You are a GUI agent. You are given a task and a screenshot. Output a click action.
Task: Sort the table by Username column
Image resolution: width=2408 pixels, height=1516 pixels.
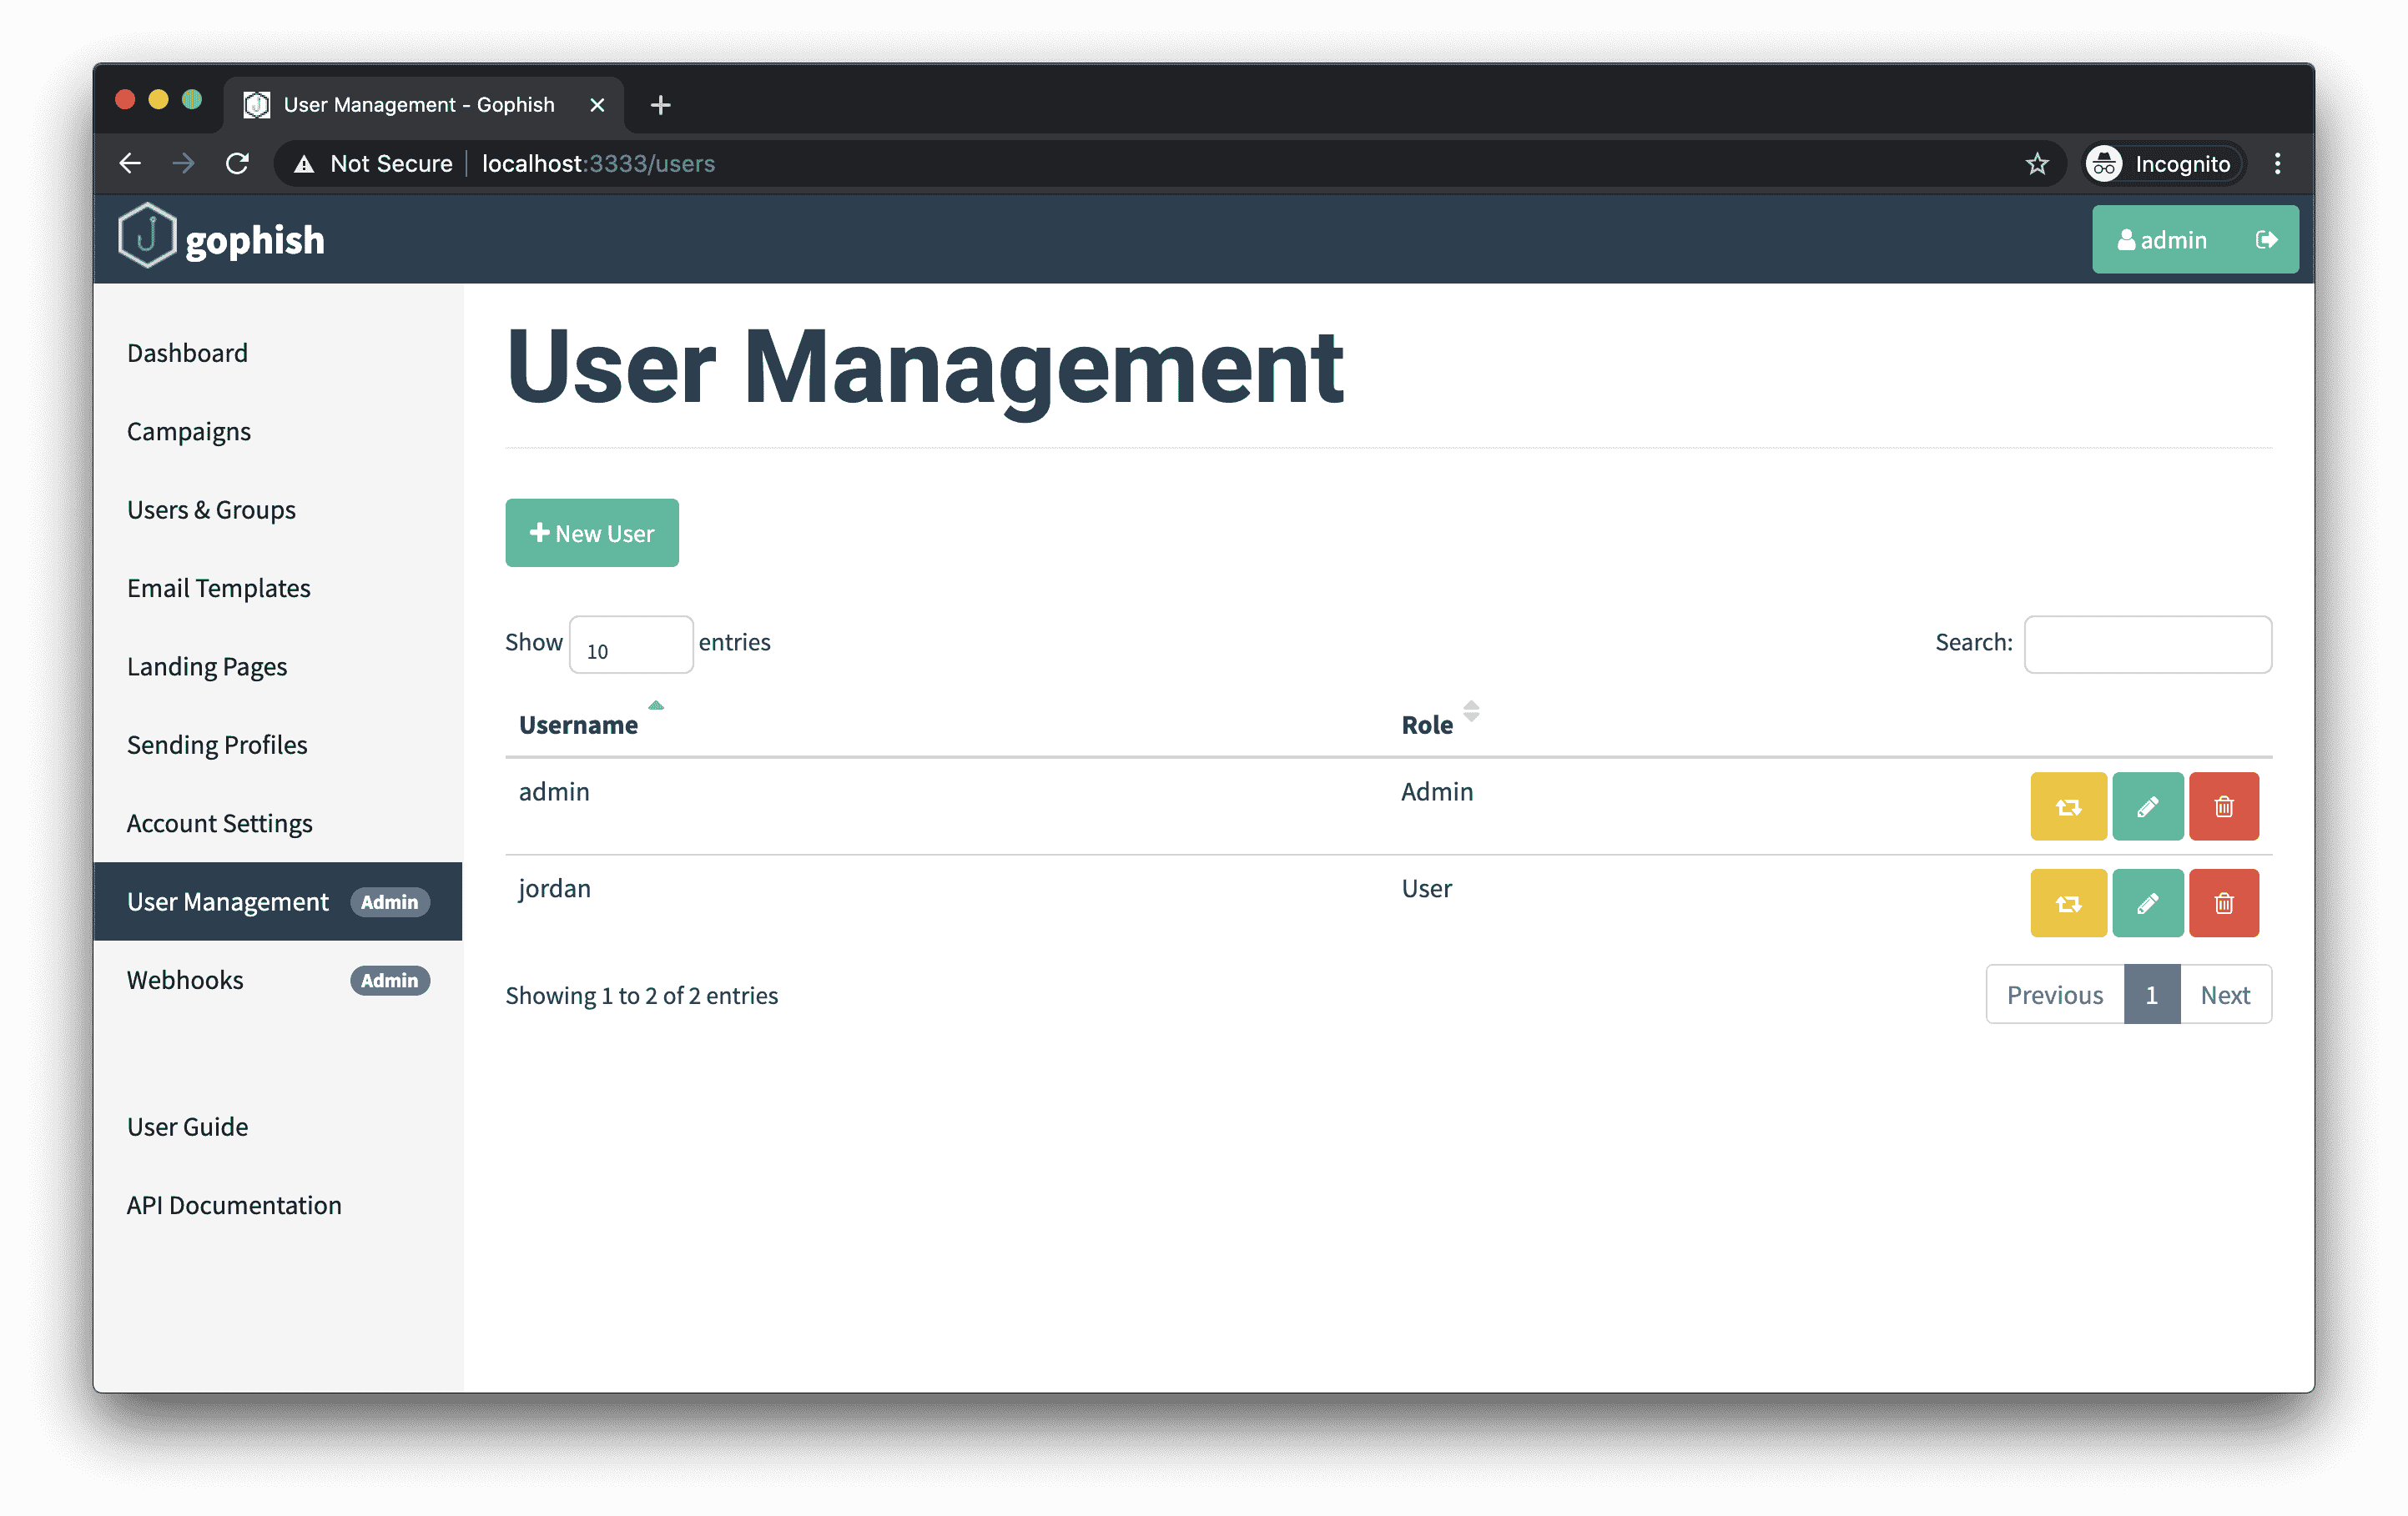579,725
